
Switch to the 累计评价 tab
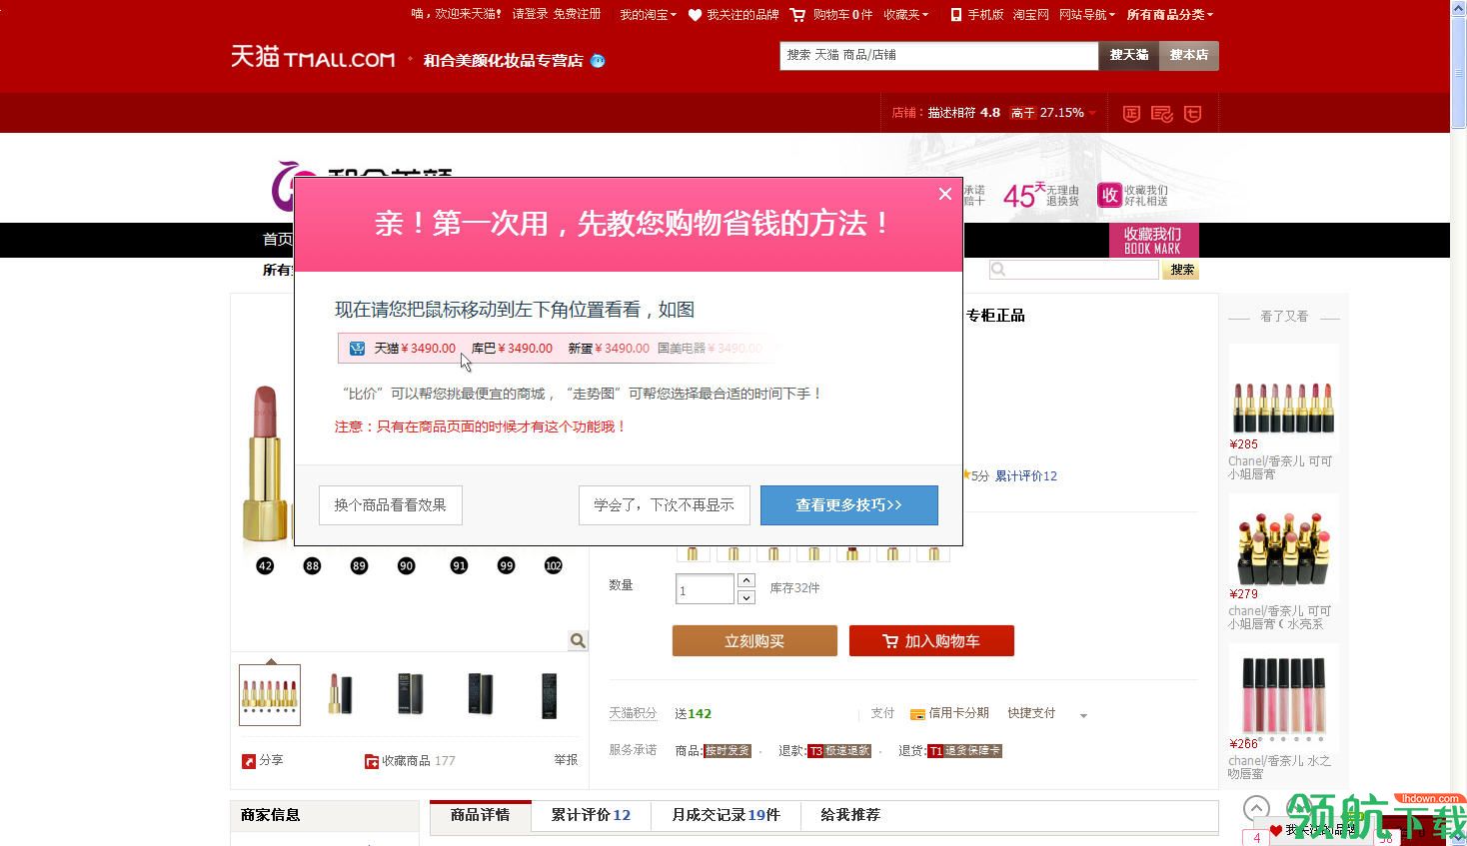click(x=590, y=815)
